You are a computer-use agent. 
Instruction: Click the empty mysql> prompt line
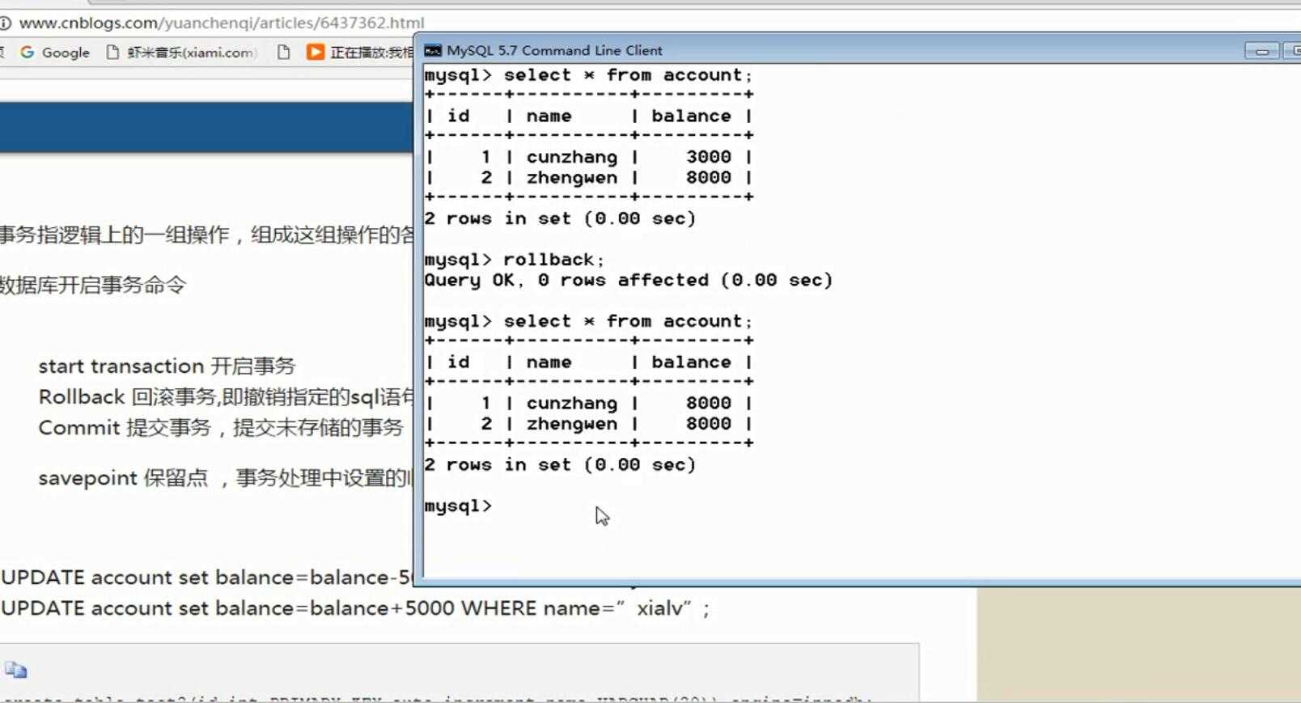(458, 506)
